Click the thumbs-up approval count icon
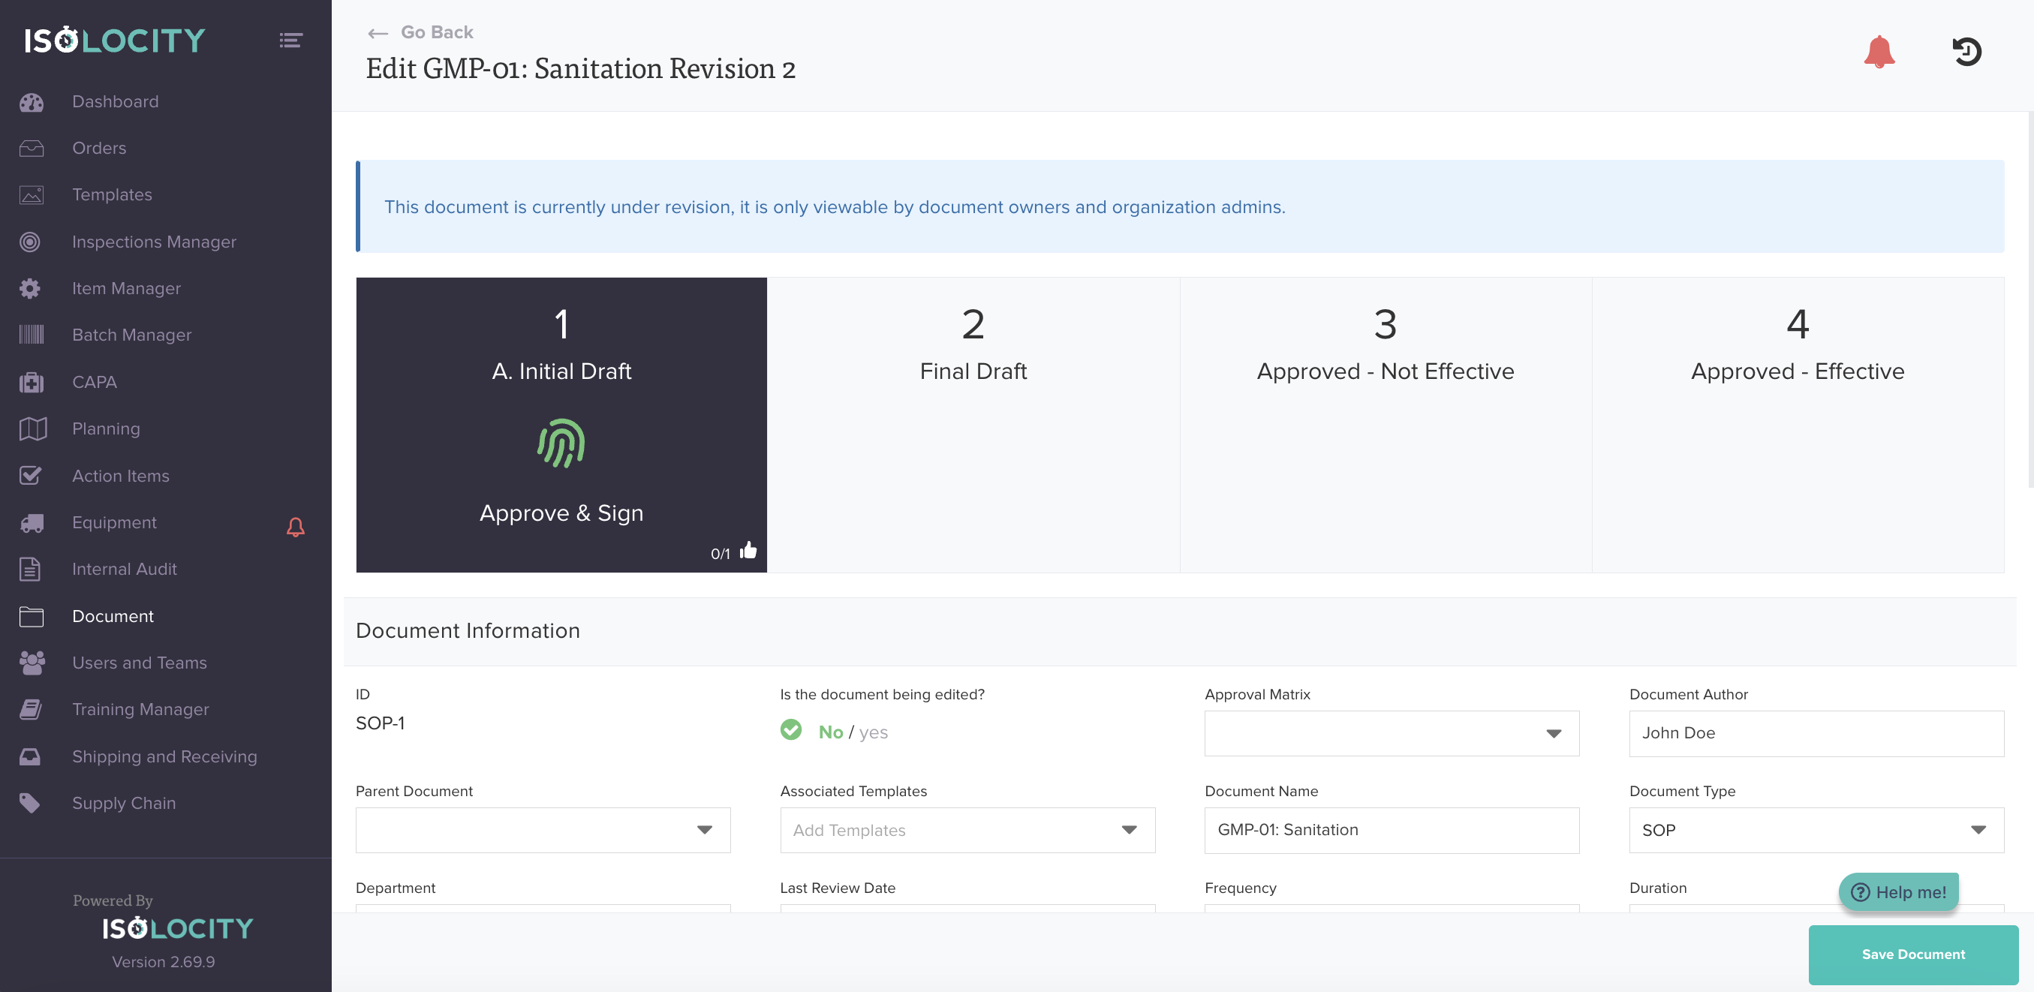The height and width of the screenshot is (992, 2034). click(x=748, y=551)
